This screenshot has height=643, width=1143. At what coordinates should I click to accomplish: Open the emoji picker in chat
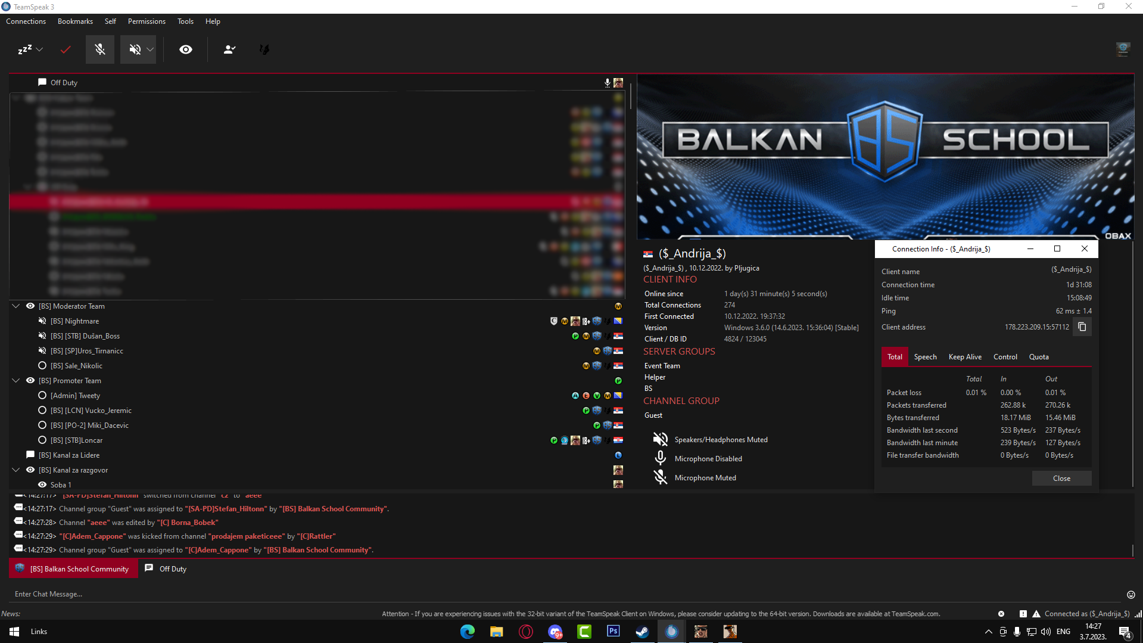coord(1130,595)
